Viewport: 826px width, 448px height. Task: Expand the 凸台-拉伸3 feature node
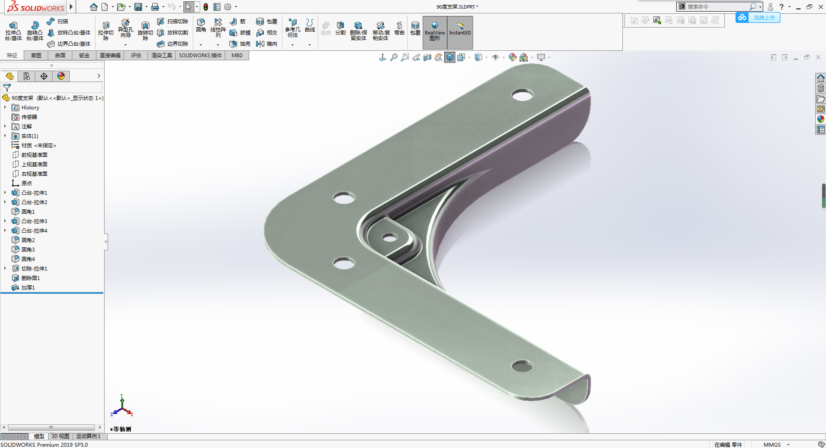point(5,221)
